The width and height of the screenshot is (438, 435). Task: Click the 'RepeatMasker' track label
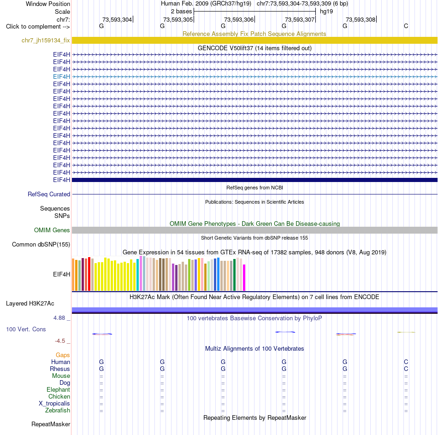pos(51,424)
